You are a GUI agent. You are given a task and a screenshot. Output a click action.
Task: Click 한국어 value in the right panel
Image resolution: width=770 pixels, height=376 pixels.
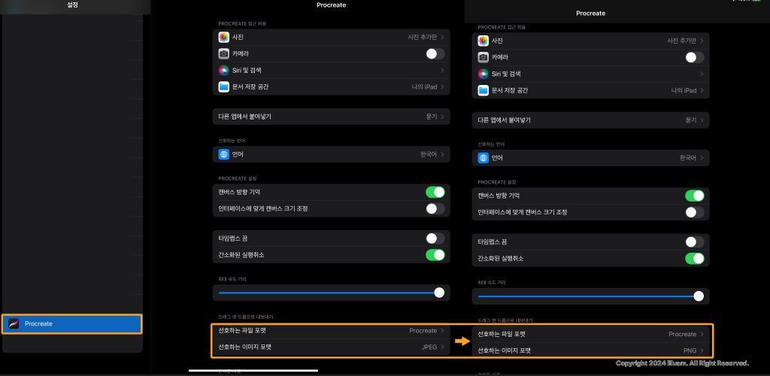click(x=688, y=158)
